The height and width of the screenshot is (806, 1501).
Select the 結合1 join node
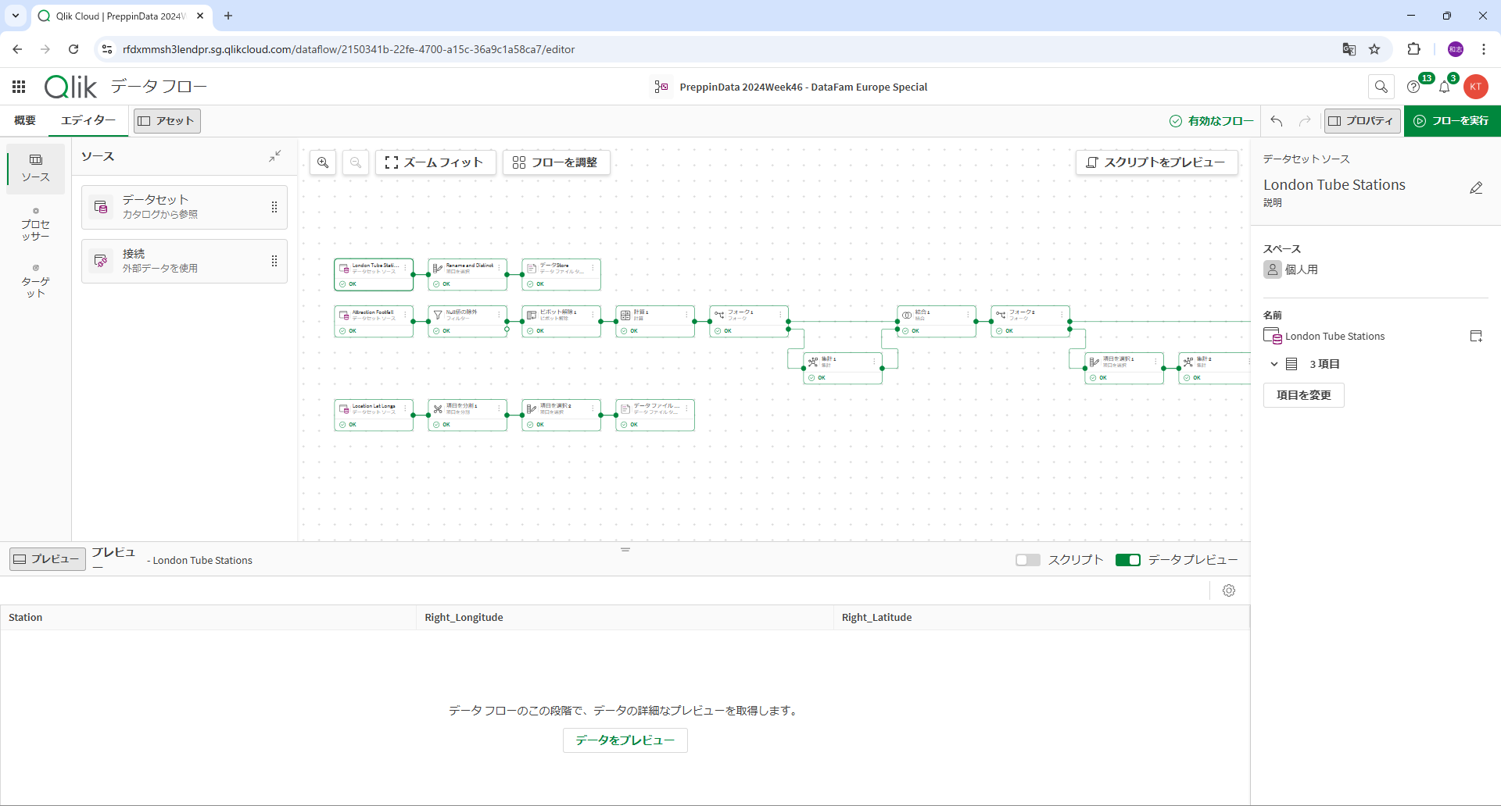[x=937, y=321]
